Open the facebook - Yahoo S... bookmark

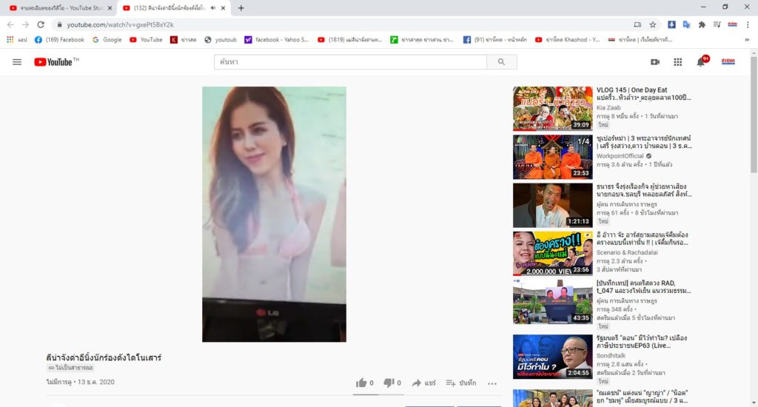[277, 40]
